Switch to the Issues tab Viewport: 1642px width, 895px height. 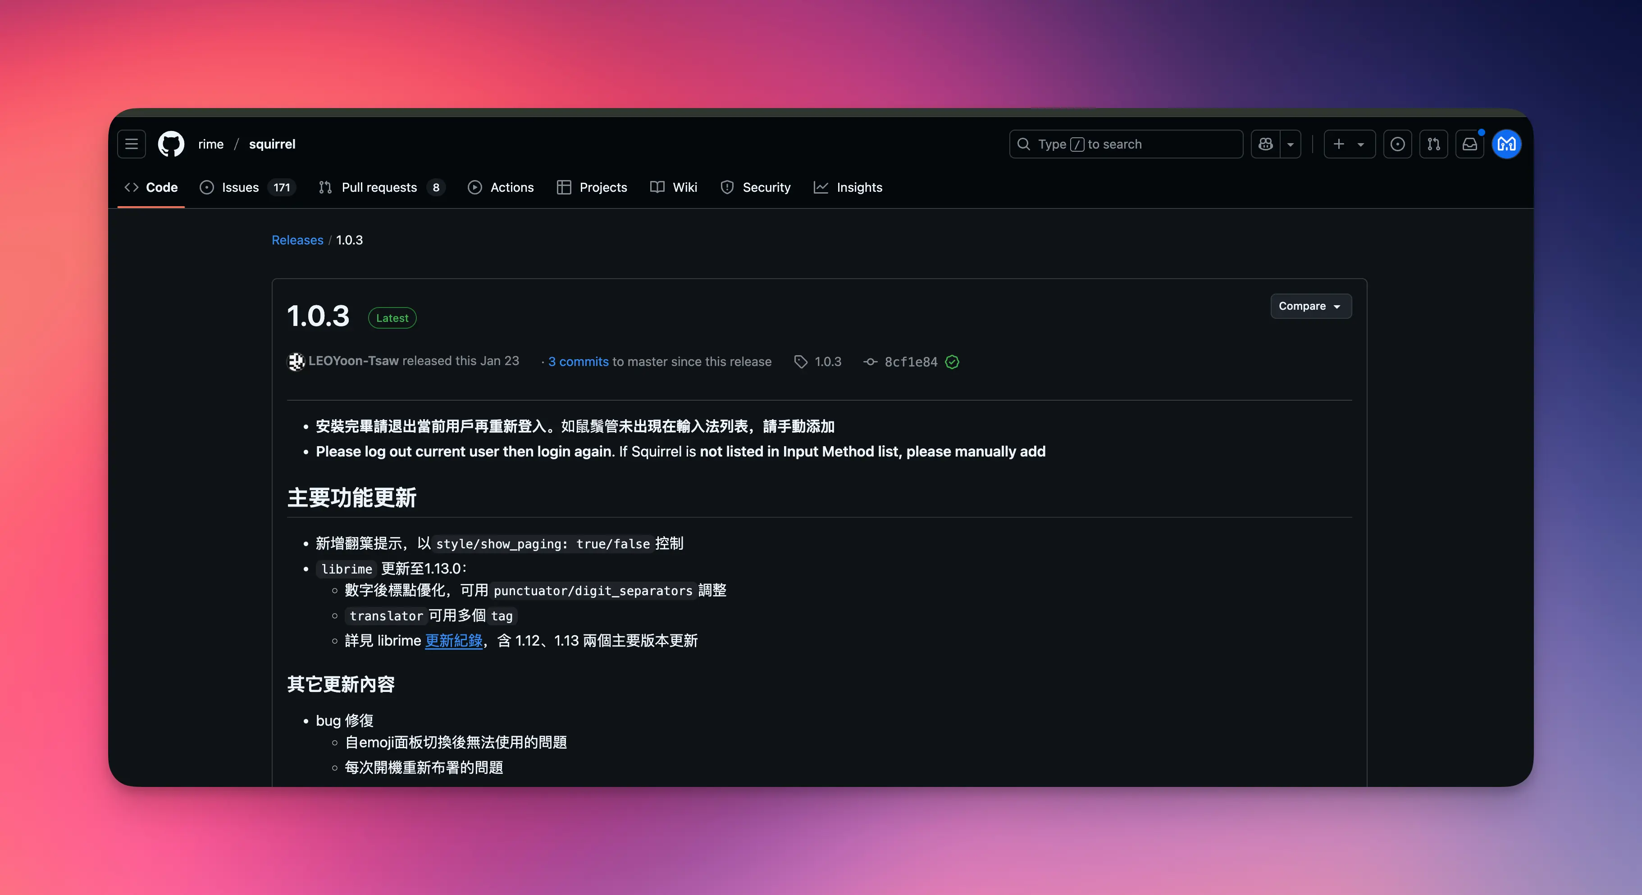[x=246, y=187]
